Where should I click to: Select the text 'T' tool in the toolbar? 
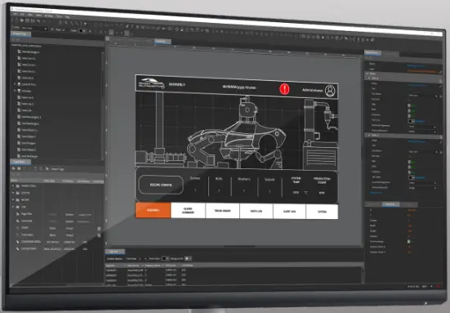pos(132,26)
